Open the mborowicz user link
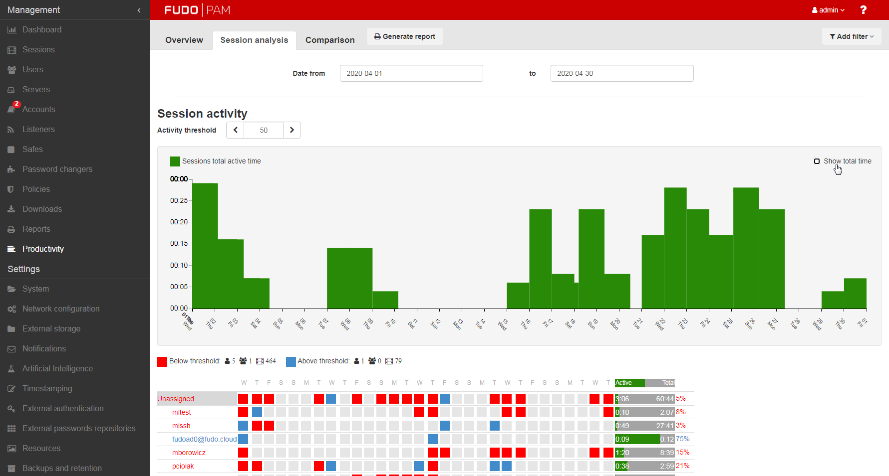This screenshot has height=476, width=889. coord(189,453)
